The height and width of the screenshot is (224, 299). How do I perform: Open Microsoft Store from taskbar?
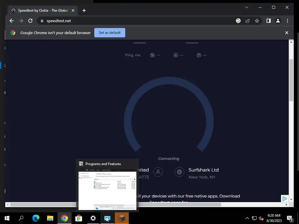coord(79,218)
